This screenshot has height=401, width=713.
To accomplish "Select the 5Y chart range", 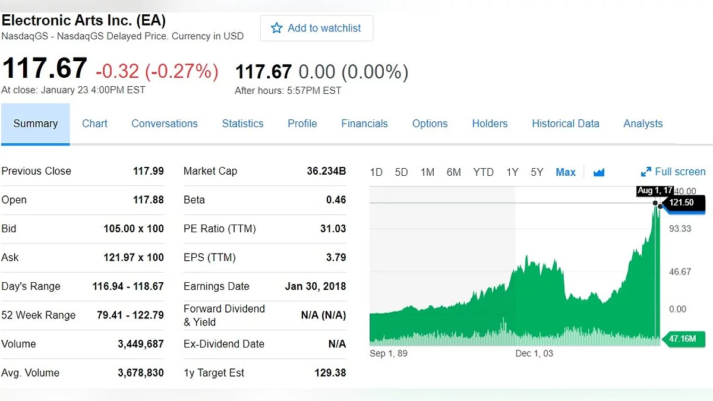I will pos(537,172).
